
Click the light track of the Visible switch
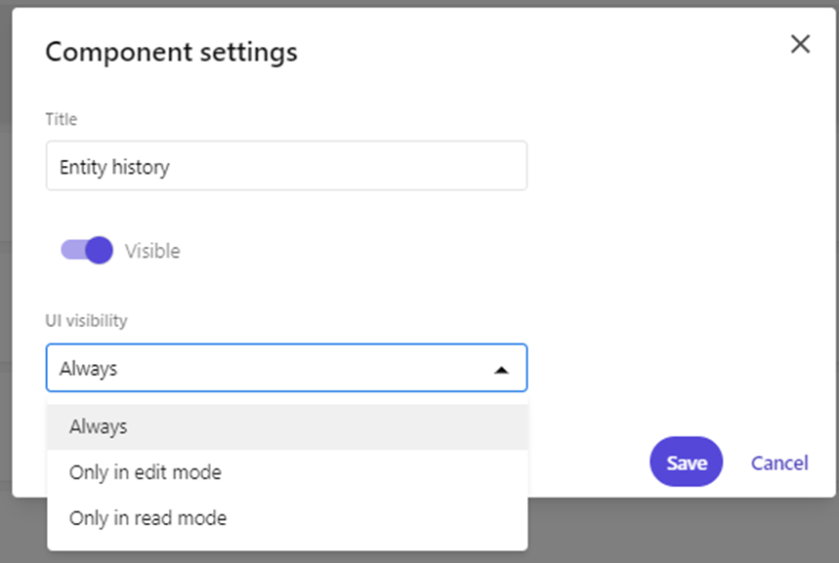click(x=71, y=251)
